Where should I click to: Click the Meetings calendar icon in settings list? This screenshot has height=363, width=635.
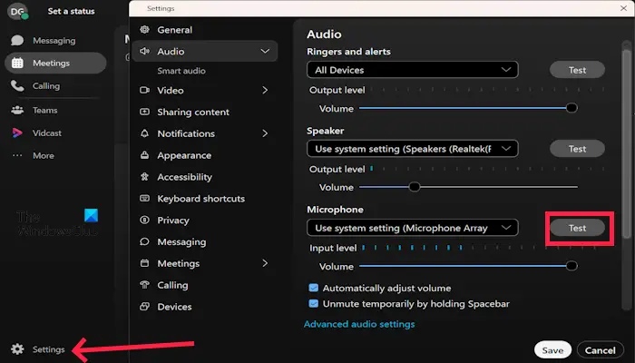pos(144,263)
